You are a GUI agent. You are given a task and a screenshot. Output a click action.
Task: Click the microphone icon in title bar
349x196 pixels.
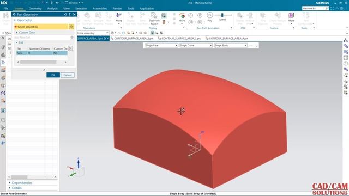point(52,3)
